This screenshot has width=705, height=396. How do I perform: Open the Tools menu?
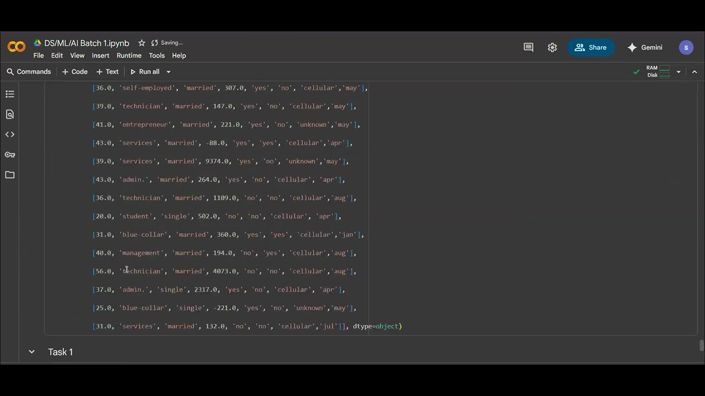(x=156, y=56)
